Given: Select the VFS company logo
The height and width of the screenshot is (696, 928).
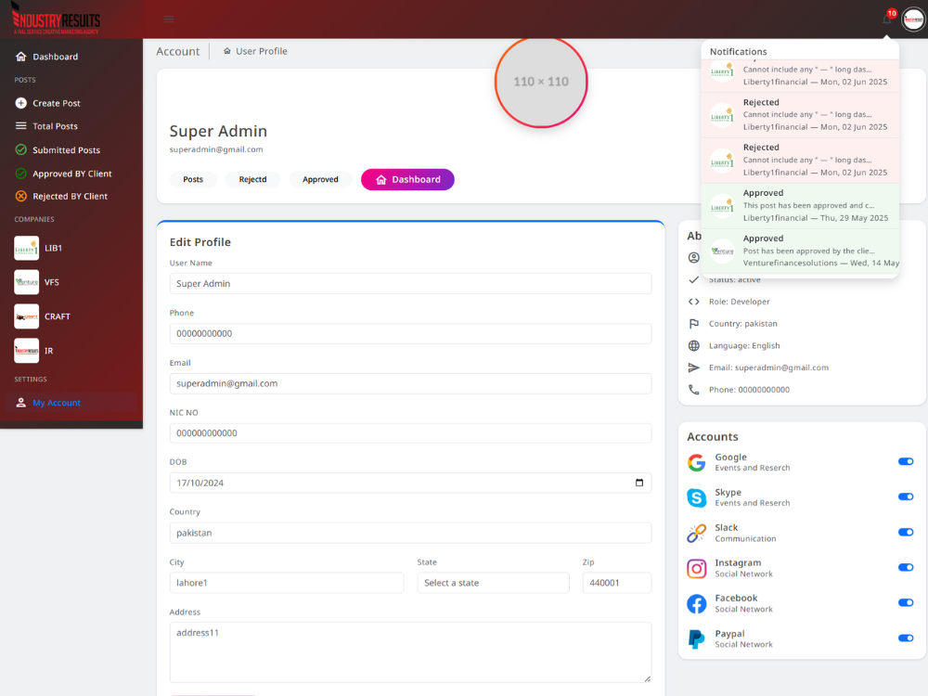Looking at the screenshot, I should 27,282.
